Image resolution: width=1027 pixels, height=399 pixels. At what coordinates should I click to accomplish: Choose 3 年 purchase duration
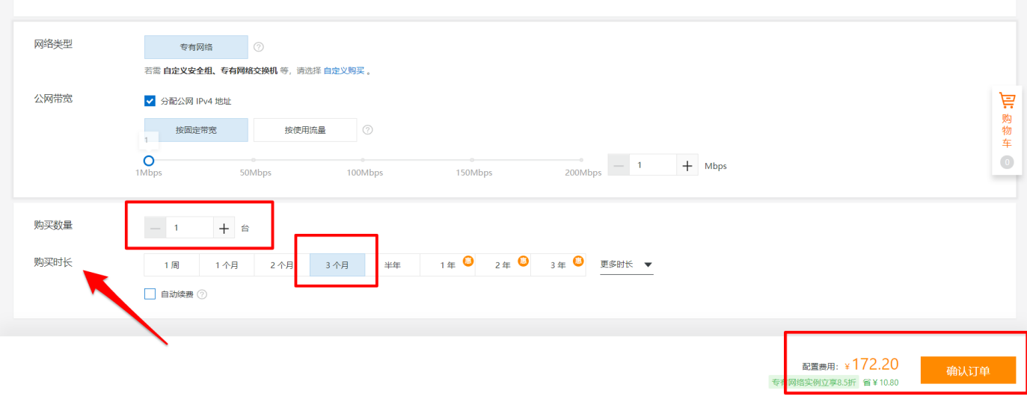559,265
